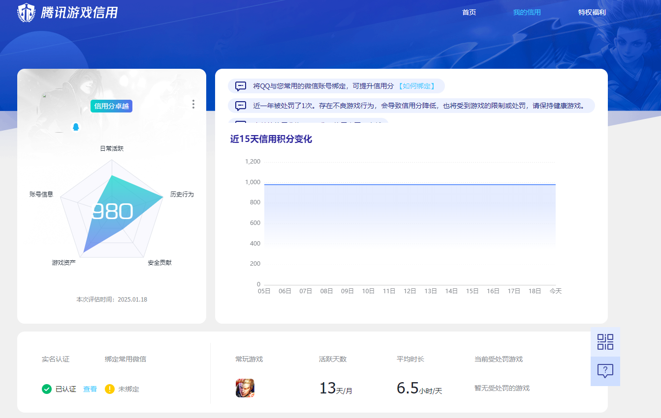Go to 特权福利 page
This screenshot has height=418, width=661.
coord(592,12)
